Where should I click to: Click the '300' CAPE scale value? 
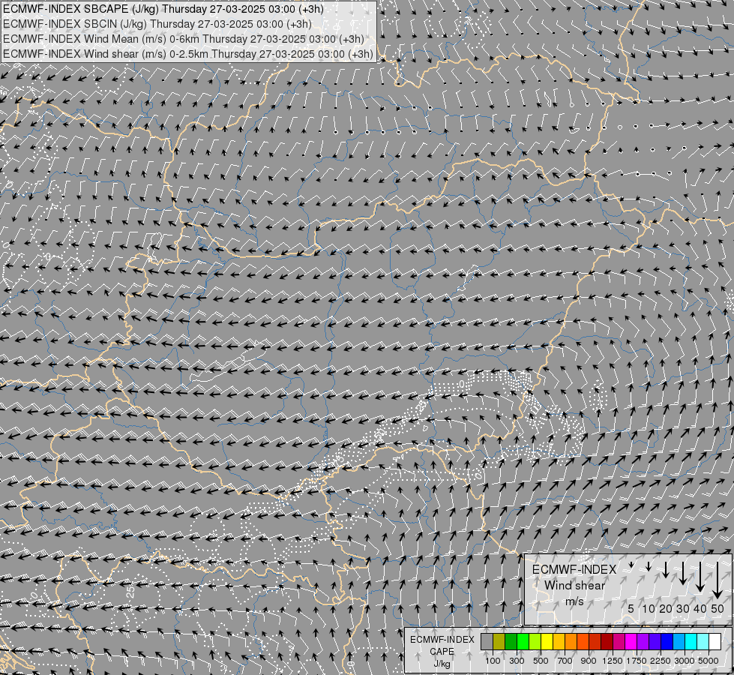click(517, 661)
